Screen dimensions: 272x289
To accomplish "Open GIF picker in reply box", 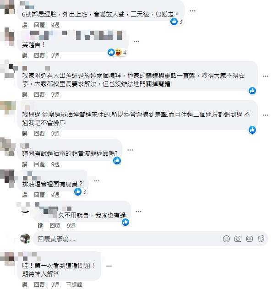I will pyautogui.click(x=249, y=239).
